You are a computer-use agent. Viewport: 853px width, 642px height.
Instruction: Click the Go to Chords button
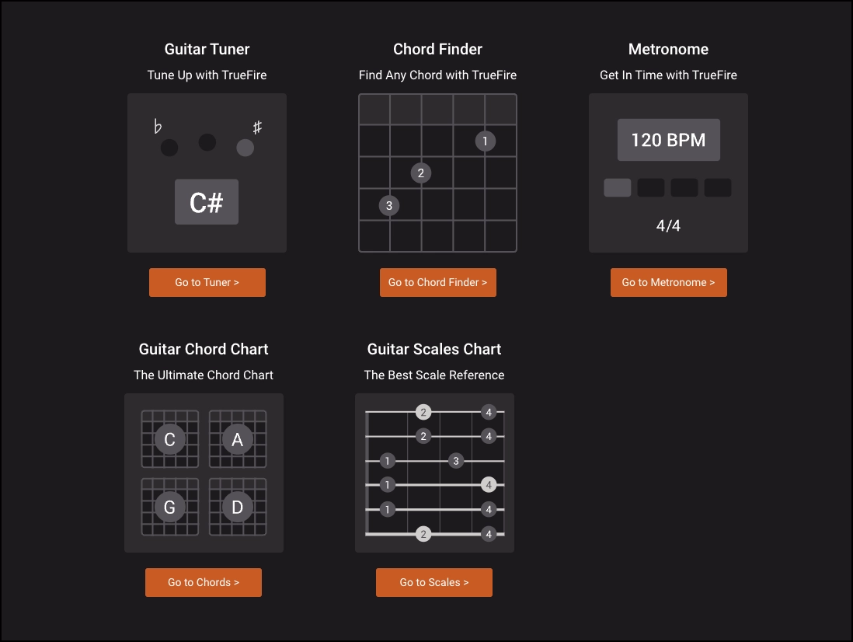click(204, 582)
